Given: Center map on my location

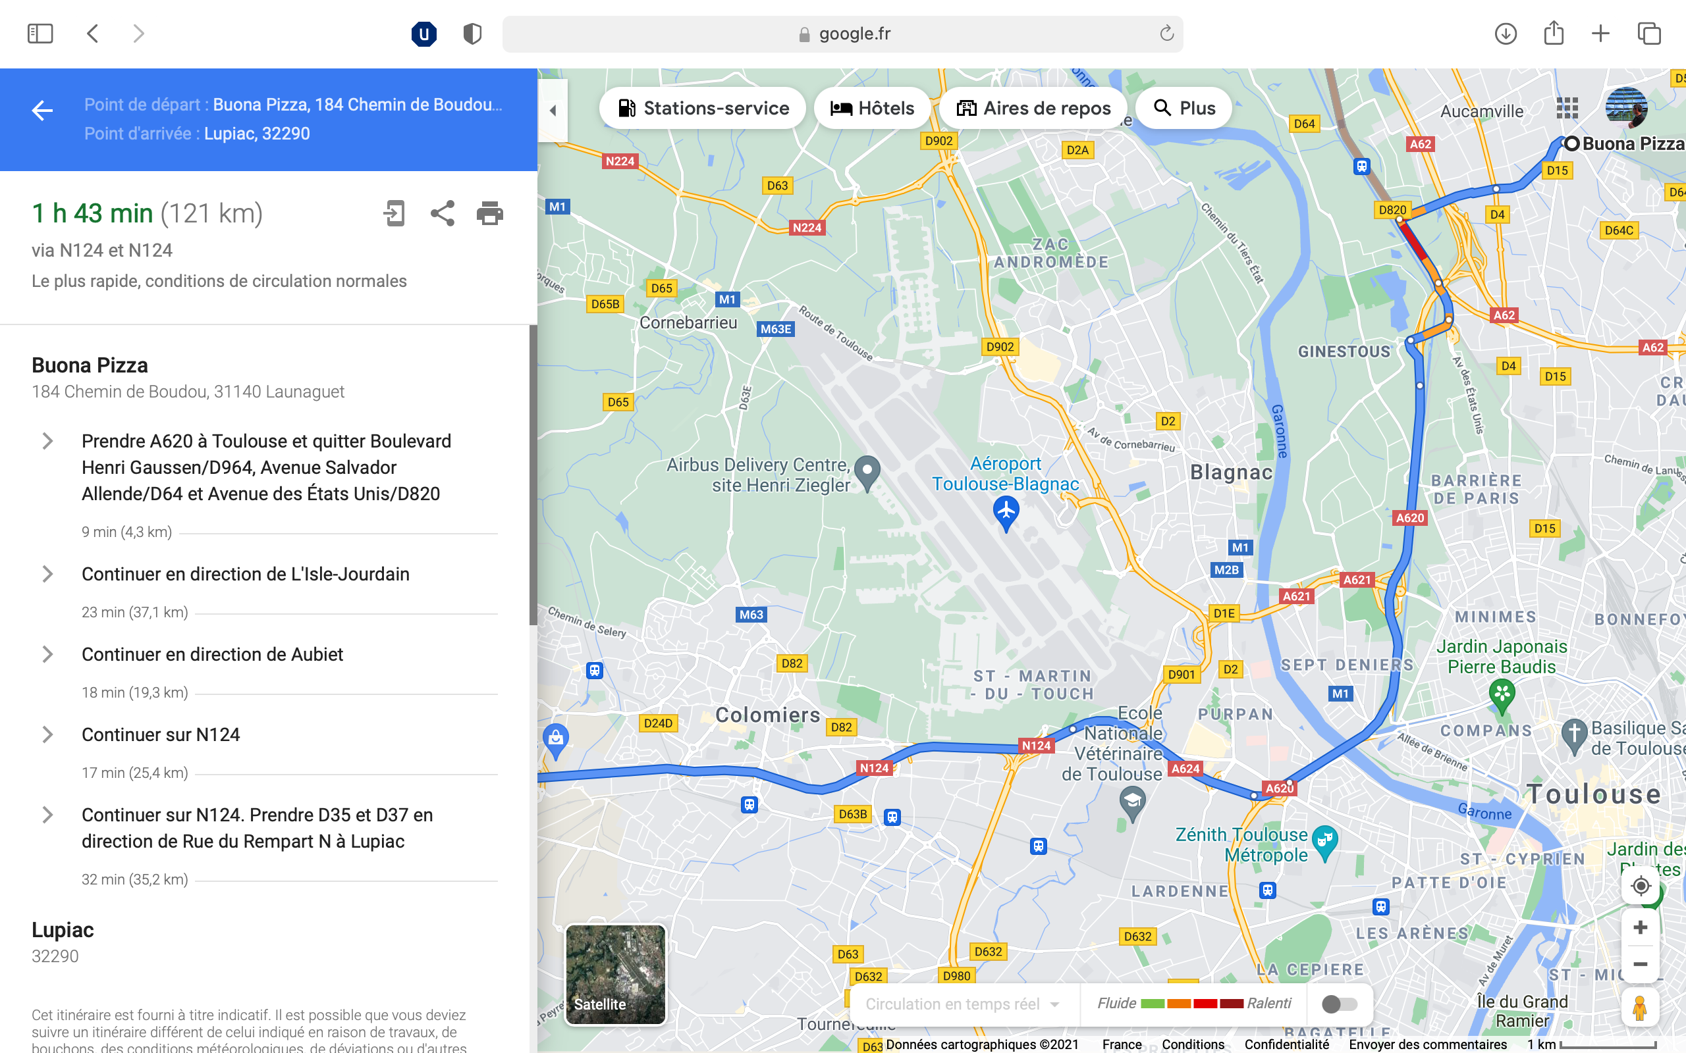Looking at the screenshot, I should click(1640, 886).
